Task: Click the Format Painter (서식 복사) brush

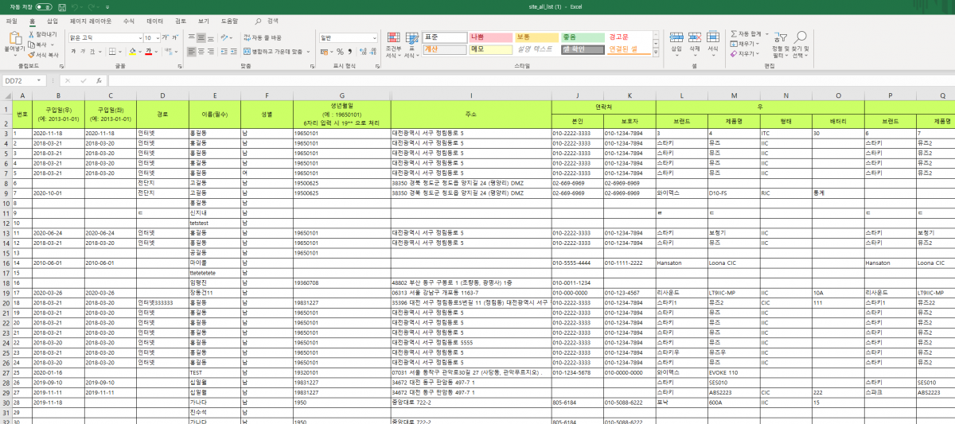Action: [x=32, y=55]
